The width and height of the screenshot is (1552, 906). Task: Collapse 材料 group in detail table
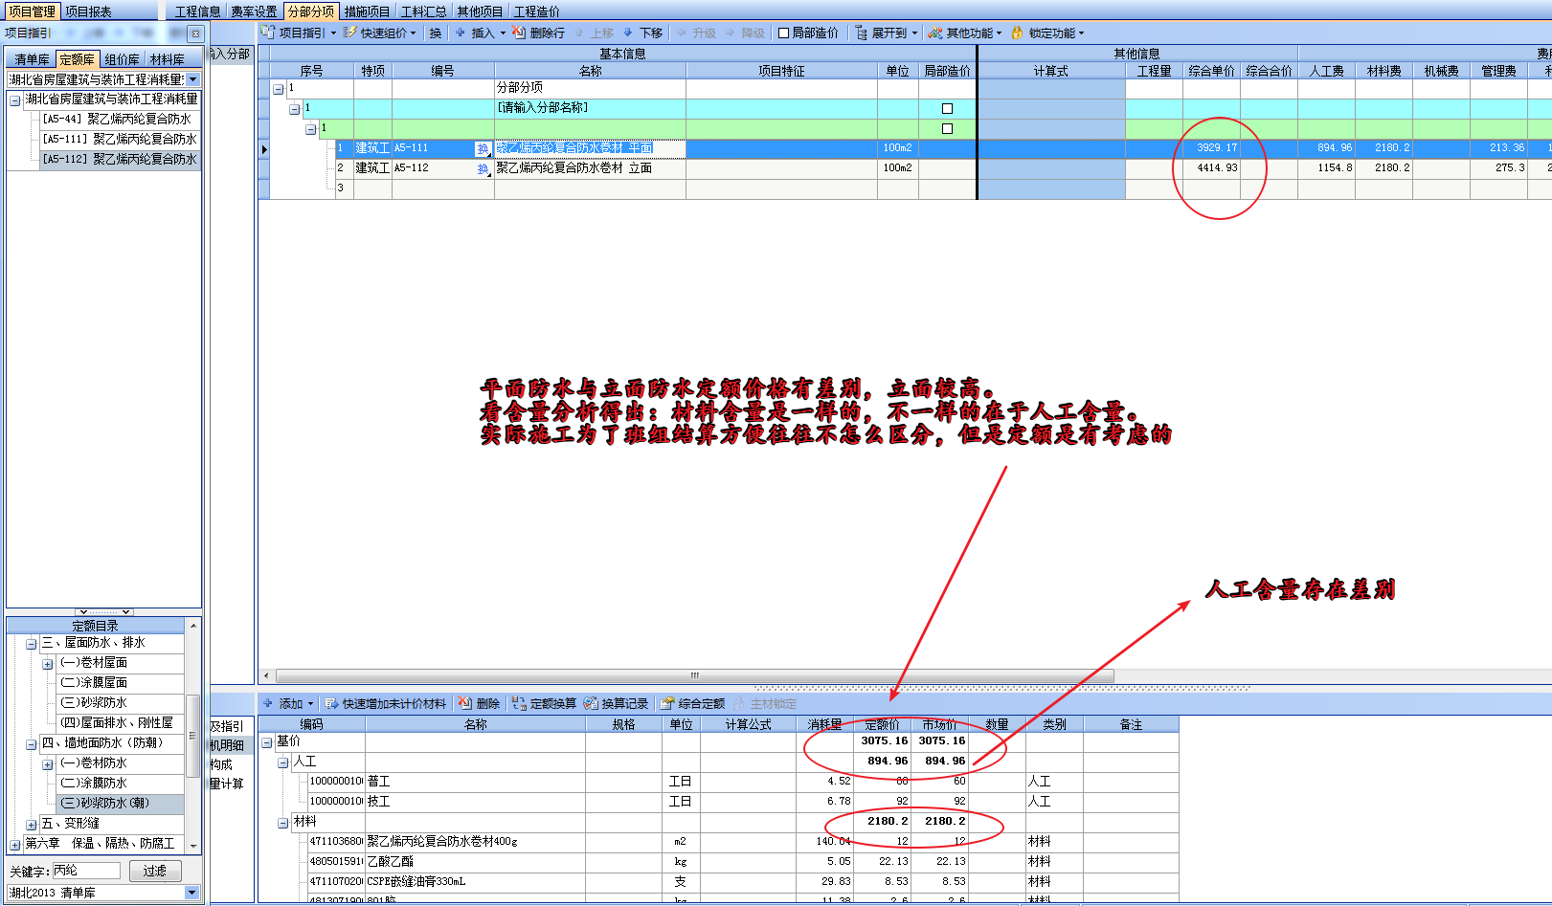283,823
